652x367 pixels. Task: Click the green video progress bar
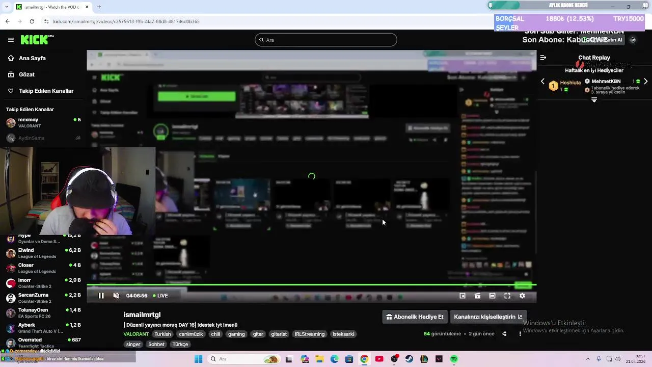[x=312, y=285]
